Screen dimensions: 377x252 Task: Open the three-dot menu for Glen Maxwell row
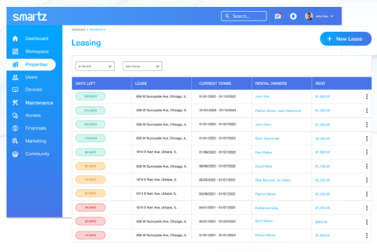[367, 180]
